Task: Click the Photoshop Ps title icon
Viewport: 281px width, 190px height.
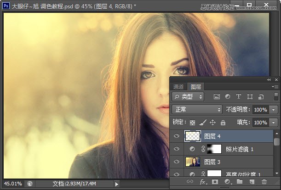Action: click(6, 6)
